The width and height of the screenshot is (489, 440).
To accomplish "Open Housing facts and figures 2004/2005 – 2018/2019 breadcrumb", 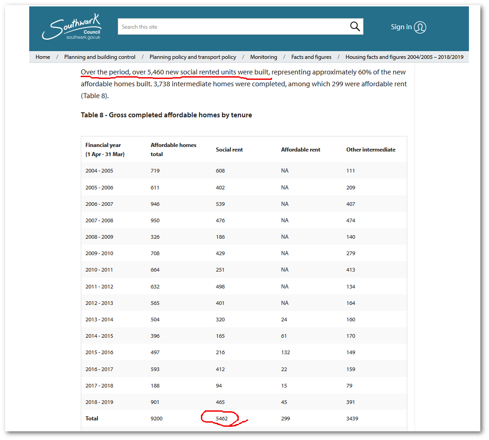I will click(x=405, y=57).
